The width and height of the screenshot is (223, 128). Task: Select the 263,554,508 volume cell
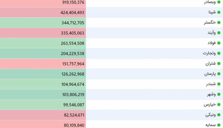pos(43,43)
